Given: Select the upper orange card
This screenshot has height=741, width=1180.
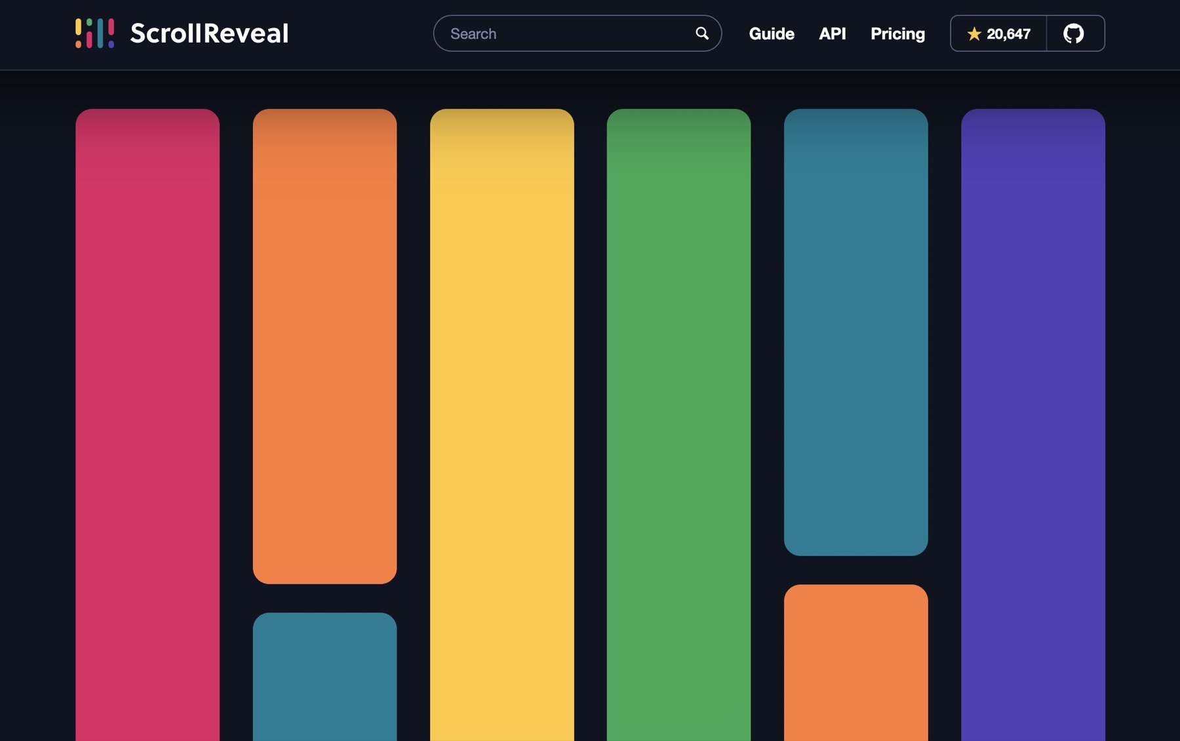Looking at the screenshot, I should [324, 346].
